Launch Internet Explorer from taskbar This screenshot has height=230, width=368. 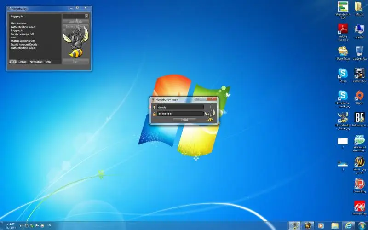[349, 225]
